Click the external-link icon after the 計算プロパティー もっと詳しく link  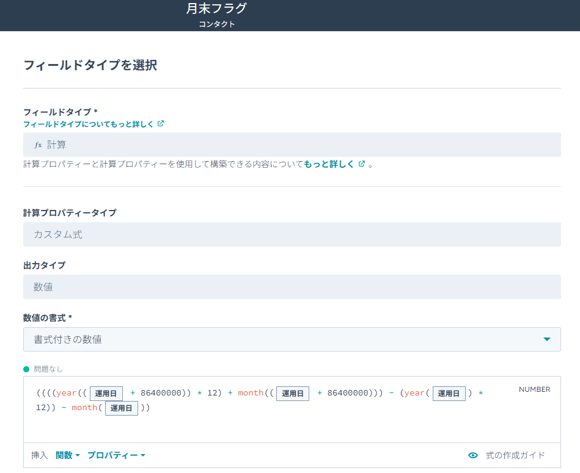[x=362, y=164]
